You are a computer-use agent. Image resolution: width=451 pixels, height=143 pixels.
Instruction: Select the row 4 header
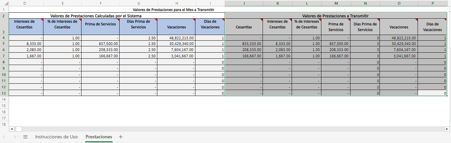pyautogui.click(x=4, y=38)
